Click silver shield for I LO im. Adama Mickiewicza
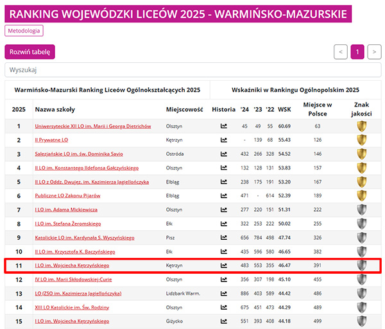 tap(362, 210)
